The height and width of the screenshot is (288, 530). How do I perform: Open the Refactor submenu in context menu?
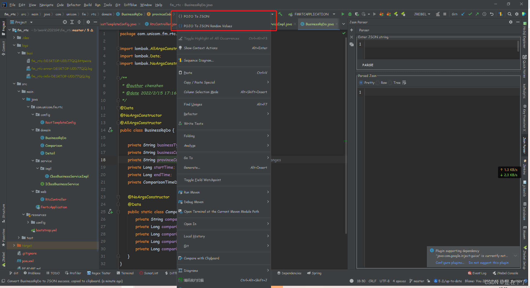pos(224,114)
